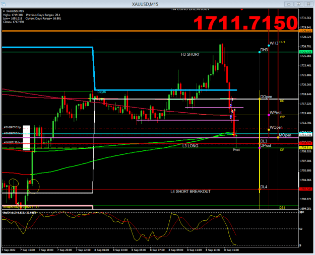Click the 'DayHi' label on the blue line
The width and height of the screenshot is (315, 255).
(x=102, y=92)
